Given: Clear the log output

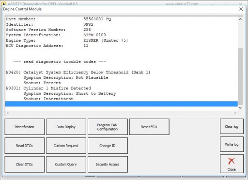Looking at the screenshot, I should click(x=232, y=126).
